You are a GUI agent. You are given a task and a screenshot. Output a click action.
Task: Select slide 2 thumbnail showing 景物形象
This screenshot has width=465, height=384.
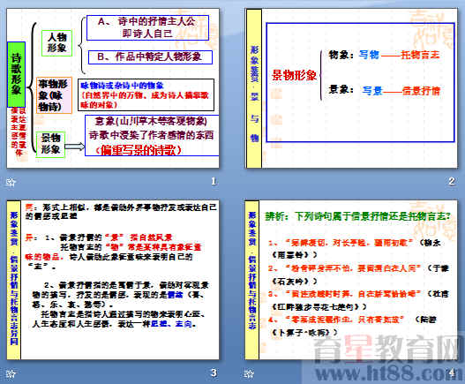click(352, 88)
